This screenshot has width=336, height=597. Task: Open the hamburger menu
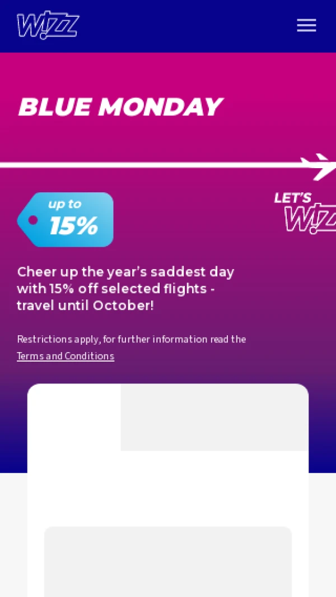306,26
